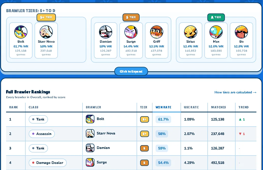Click Starr Nova's thumbnail in the rankings table
The height and width of the screenshot is (170, 263).
90,133
